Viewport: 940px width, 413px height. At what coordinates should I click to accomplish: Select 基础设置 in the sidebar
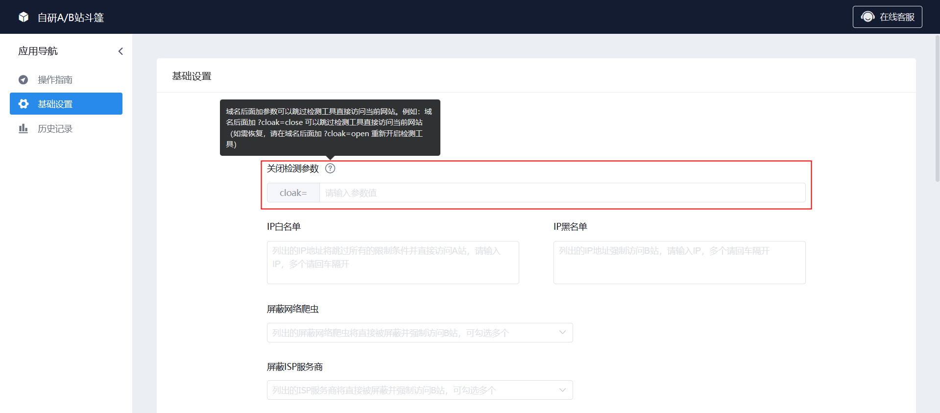(x=66, y=104)
